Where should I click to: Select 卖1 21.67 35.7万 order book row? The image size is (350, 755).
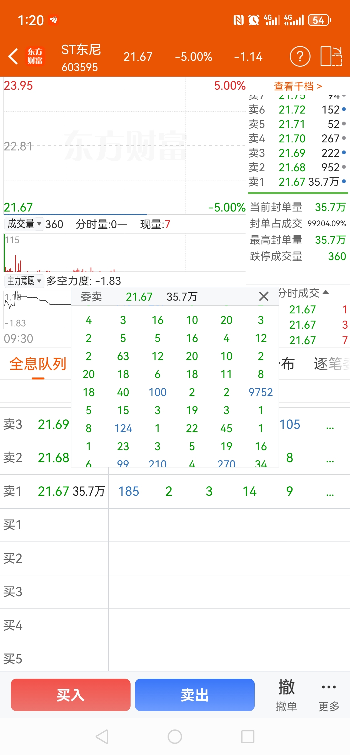click(297, 182)
